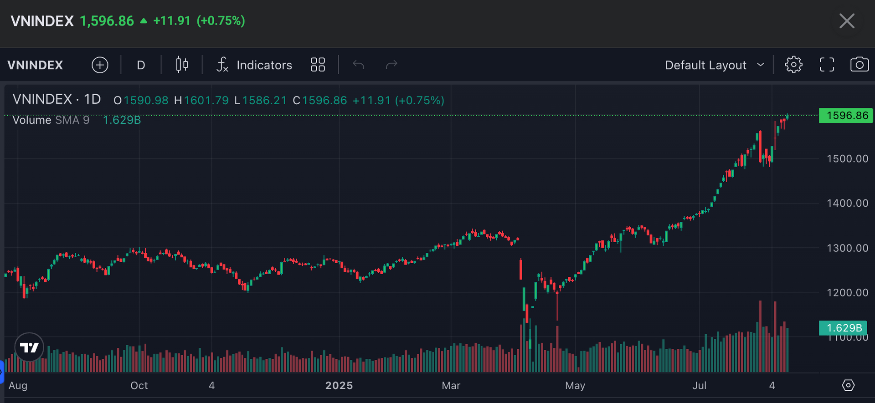Screen dimensions: 875x403
Task: Click the high price H1601.79 in legend
Action: [x=201, y=101]
